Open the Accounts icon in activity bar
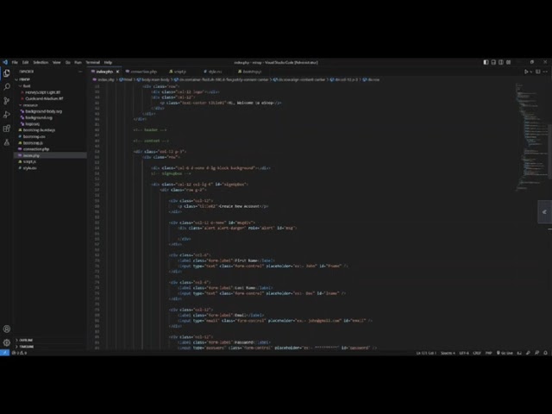 [x=7, y=329]
